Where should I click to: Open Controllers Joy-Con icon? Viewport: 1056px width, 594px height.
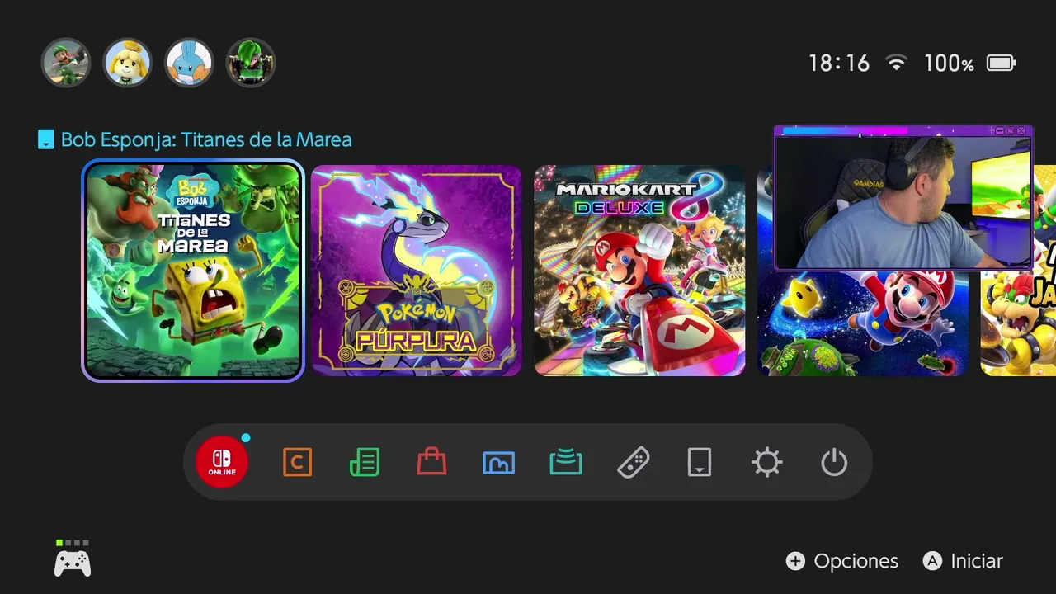tap(633, 462)
